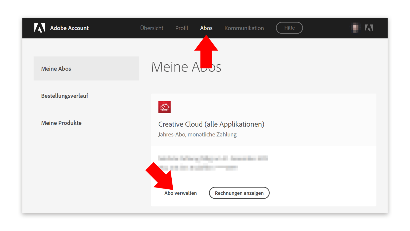
Task: Click the Adobe logo in header
Action: [x=40, y=28]
